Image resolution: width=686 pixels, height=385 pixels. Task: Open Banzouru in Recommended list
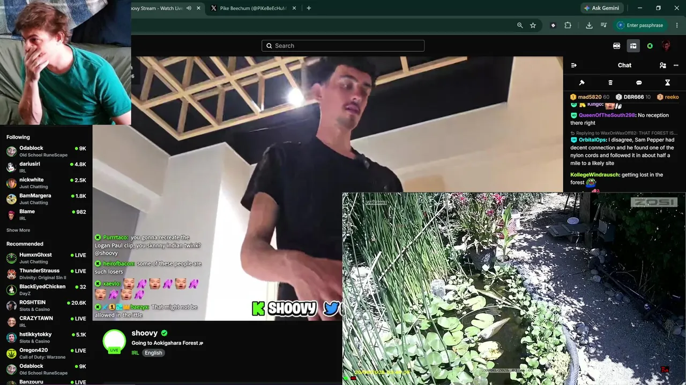click(46, 382)
